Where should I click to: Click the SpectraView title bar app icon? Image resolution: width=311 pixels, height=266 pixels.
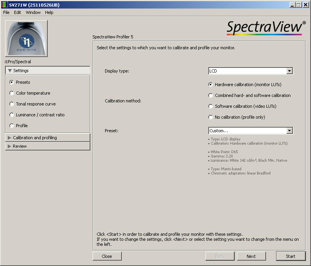click(x=5, y=5)
